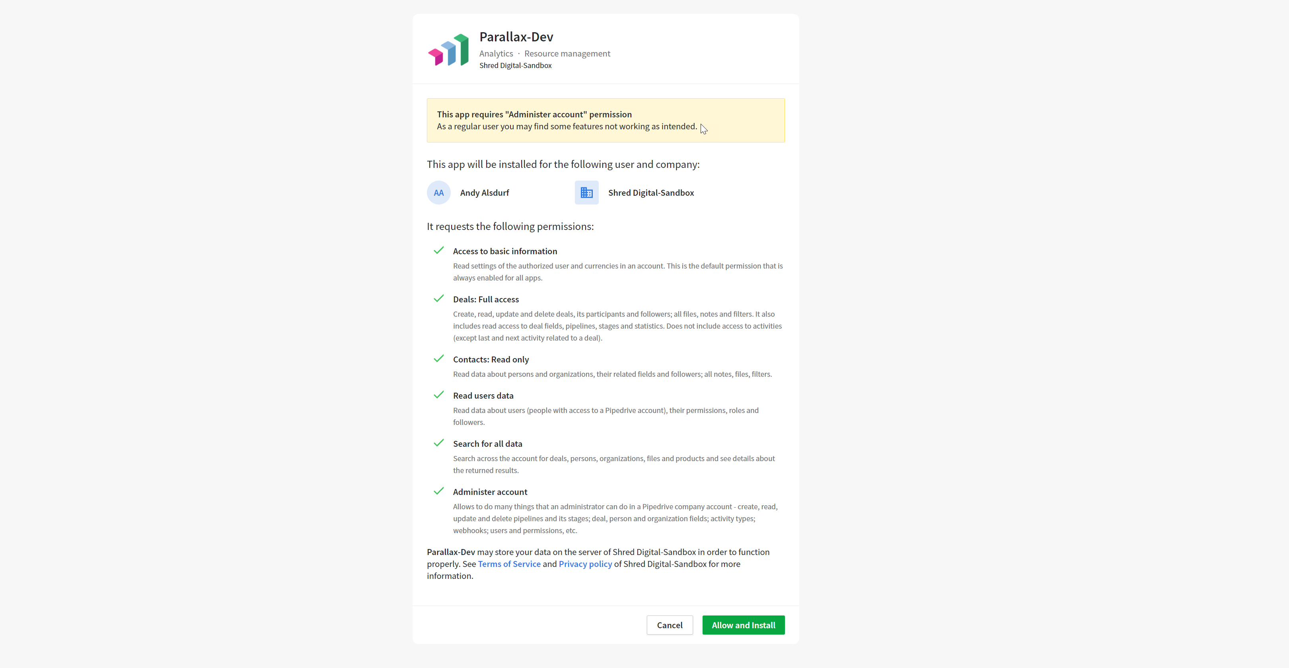The width and height of the screenshot is (1289, 668).
Task: Click the Shred Digital-Sandbox company building icon
Action: tap(586, 193)
